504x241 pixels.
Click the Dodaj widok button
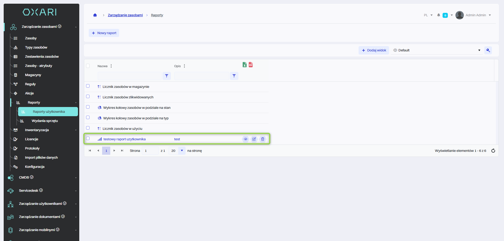point(374,50)
